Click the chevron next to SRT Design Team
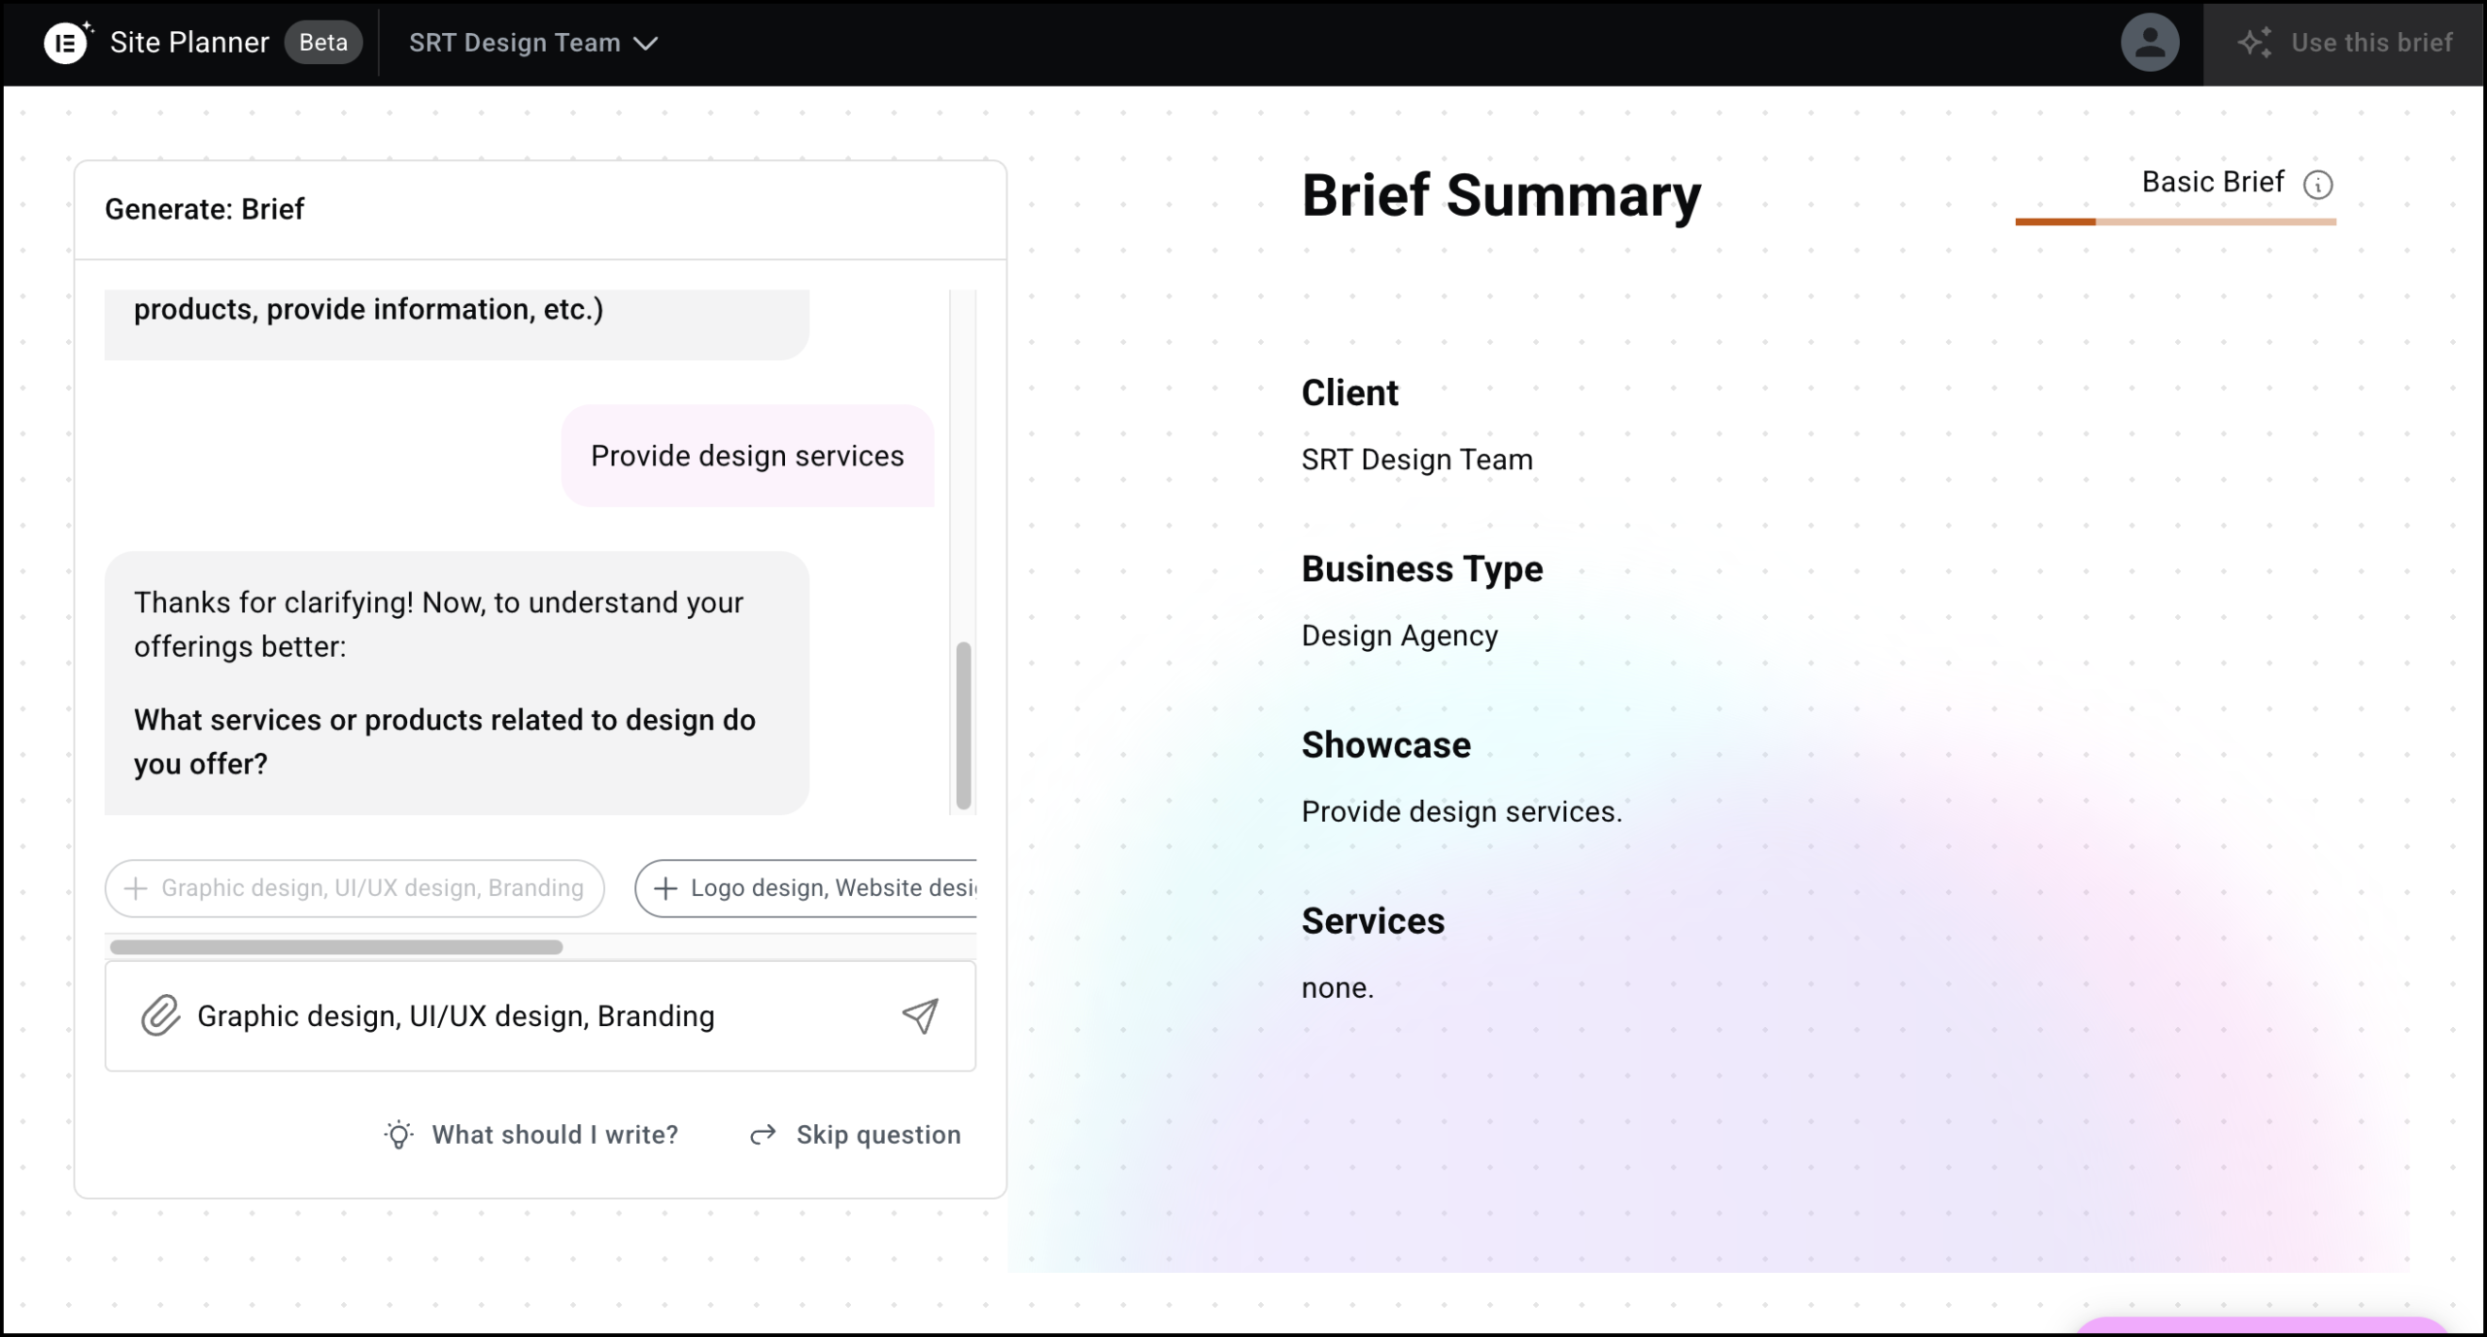The height and width of the screenshot is (1337, 2487). (646, 43)
